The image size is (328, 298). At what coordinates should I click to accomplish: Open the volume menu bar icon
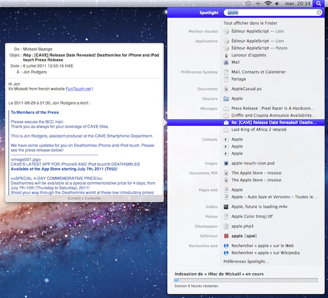277,4
